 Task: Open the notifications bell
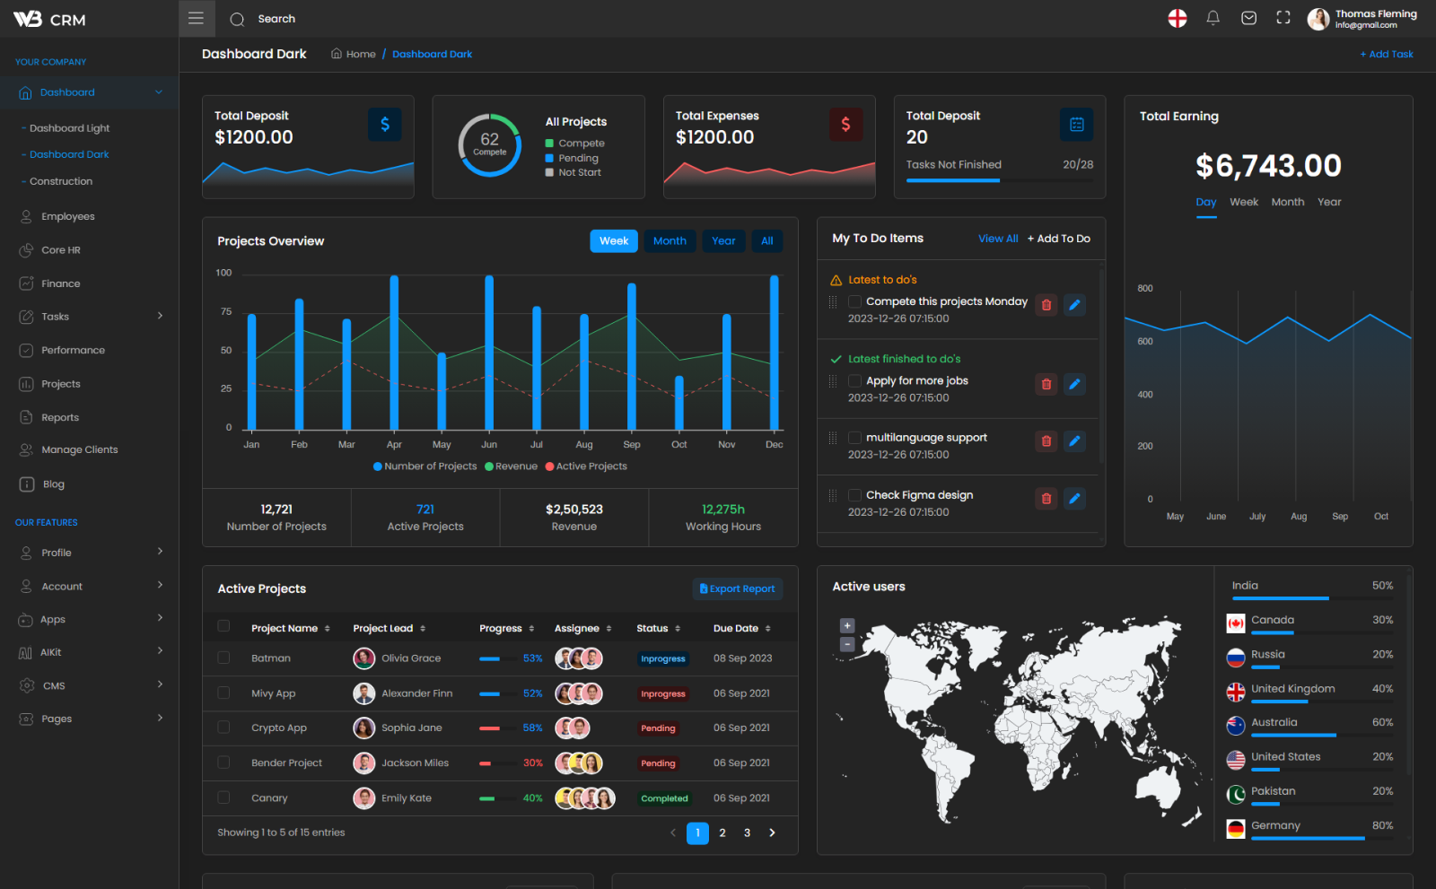1213,18
